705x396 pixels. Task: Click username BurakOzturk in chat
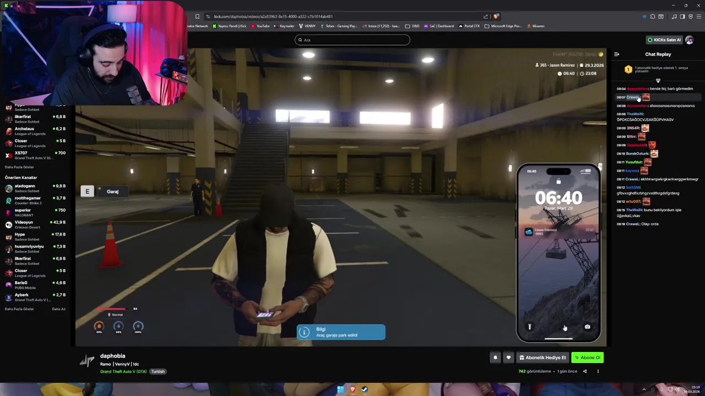(638, 153)
